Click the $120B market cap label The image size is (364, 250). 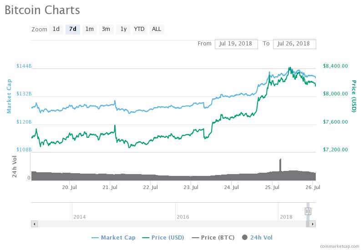(x=24, y=122)
